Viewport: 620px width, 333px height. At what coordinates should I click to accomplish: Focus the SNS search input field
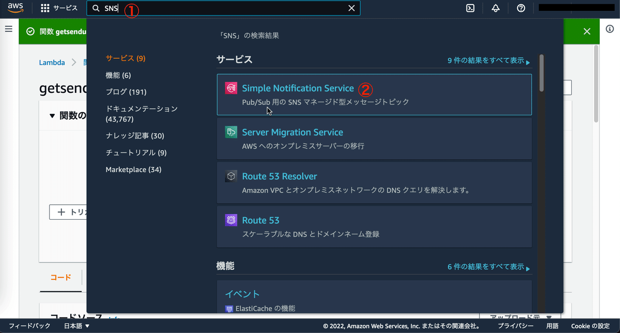223,8
